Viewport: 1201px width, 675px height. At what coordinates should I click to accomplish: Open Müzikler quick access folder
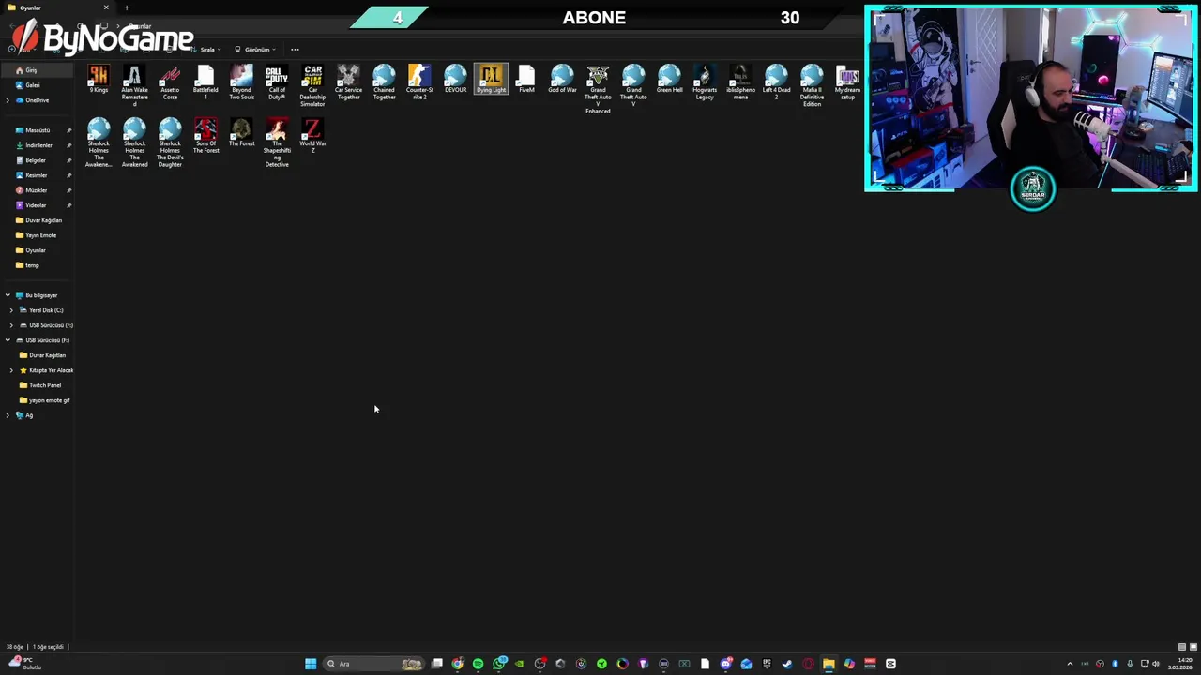(37, 190)
